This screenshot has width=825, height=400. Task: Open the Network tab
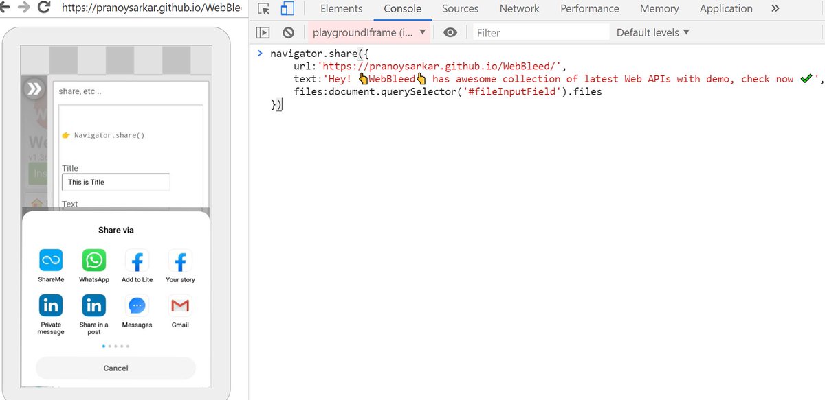pos(519,9)
